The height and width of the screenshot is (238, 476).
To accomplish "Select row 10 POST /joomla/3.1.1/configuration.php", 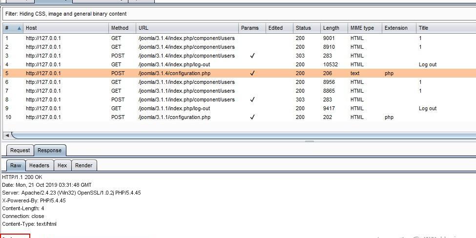I will [239, 118].
